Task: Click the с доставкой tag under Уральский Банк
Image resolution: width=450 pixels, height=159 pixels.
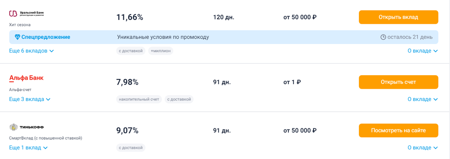Action: (x=131, y=51)
